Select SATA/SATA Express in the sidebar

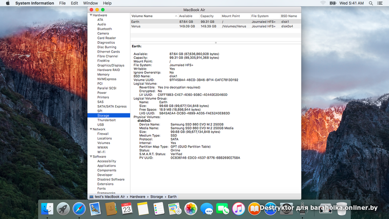click(x=112, y=106)
